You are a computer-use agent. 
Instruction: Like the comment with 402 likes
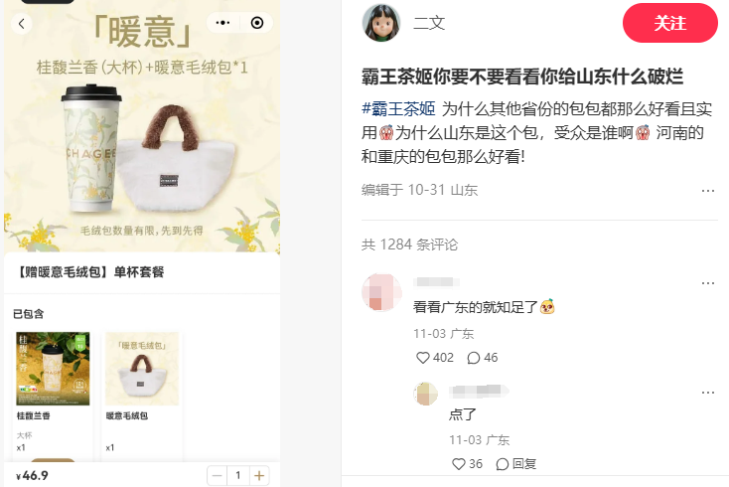[423, 358]
